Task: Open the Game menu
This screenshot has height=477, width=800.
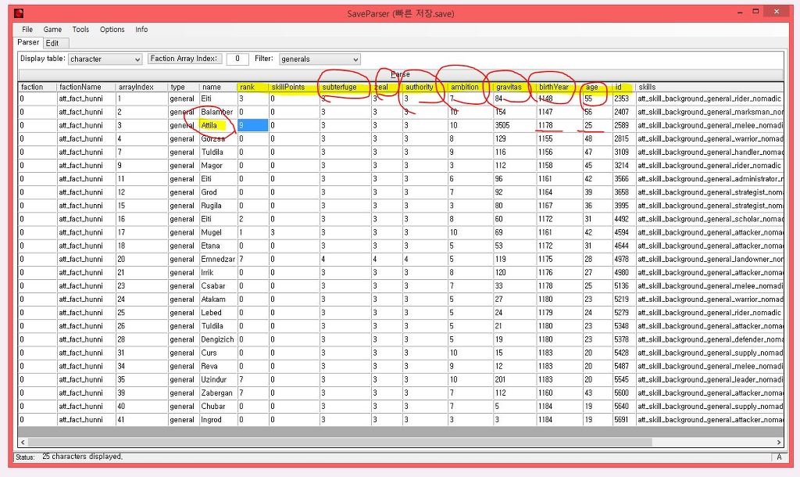Action: (x=52, y=30)
